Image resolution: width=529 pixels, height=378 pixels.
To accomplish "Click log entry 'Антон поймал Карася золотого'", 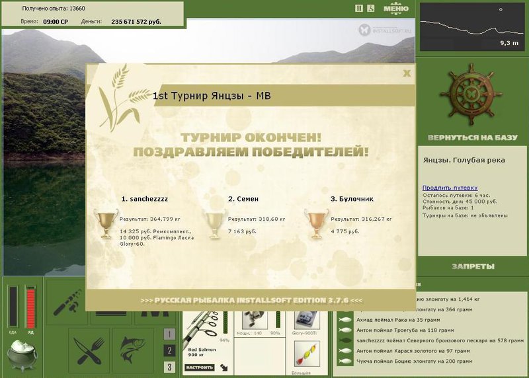I will [x=413, y=351].
